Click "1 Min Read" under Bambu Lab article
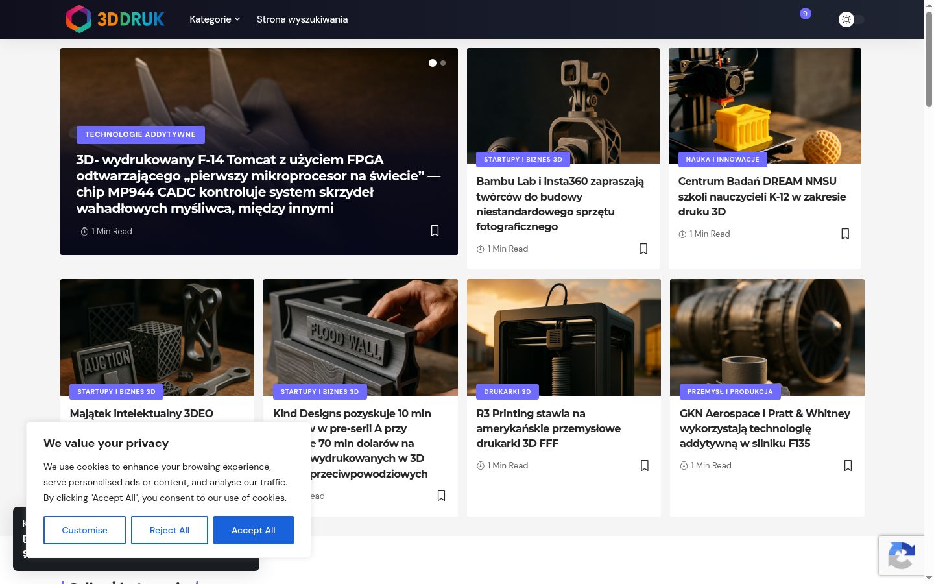 [x=508, y=249]
